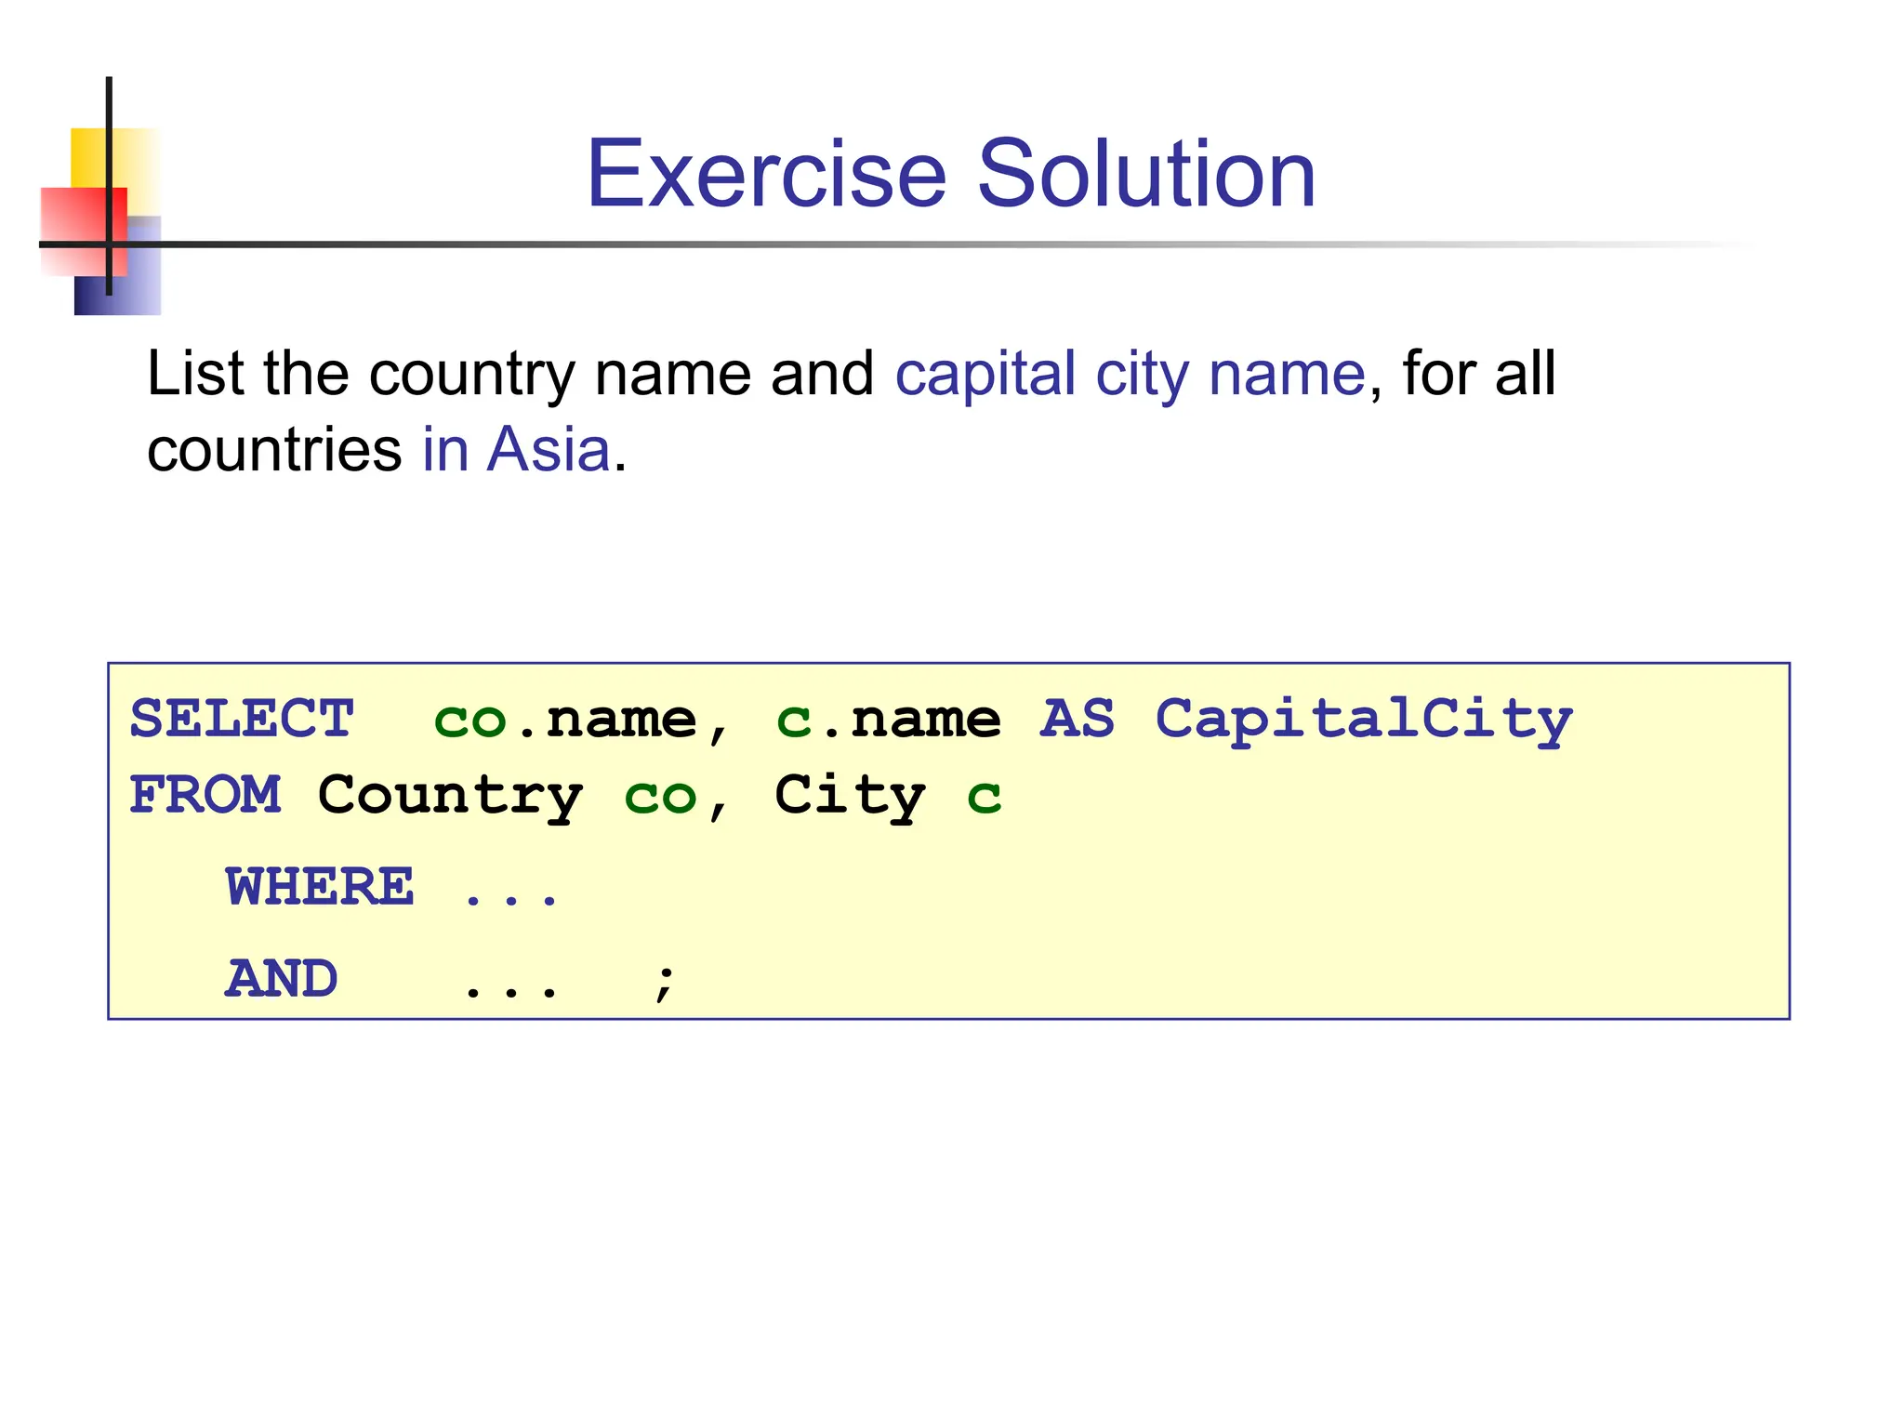This screenshot has height=1428, width=1904.
Task: Click the FROM keyword in code
Action: coord(205,796)
